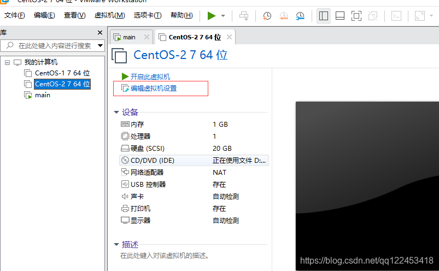The height and width of the screenshot is (271, 439).
Task: Open the 文件(F) menu
Action: (x=15, y=15)
